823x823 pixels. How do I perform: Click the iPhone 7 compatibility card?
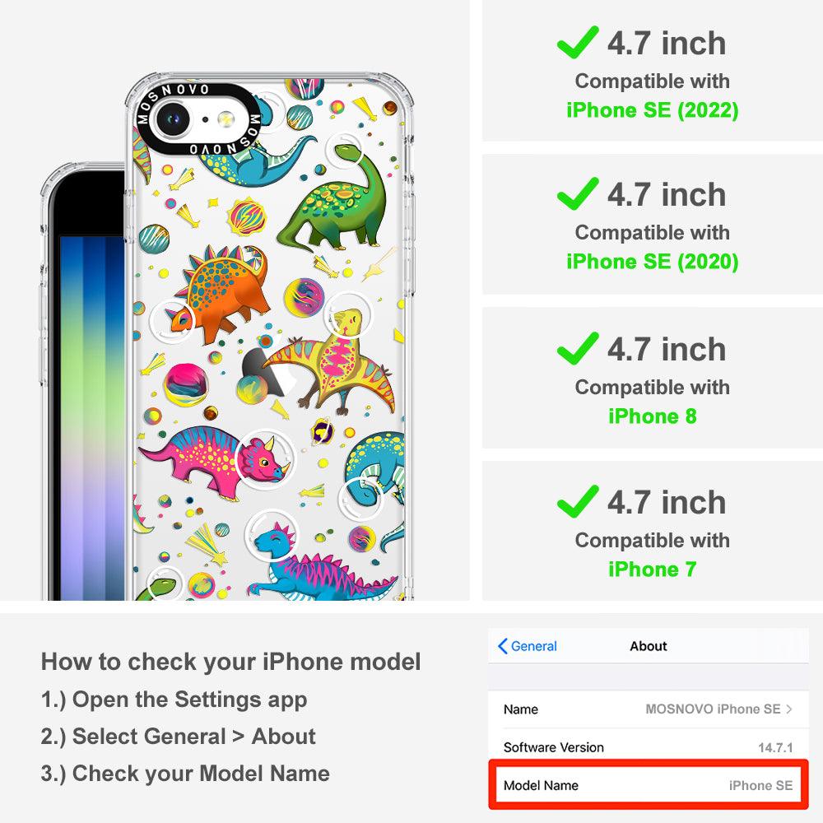pyautogui.click(x=653, y=531)
